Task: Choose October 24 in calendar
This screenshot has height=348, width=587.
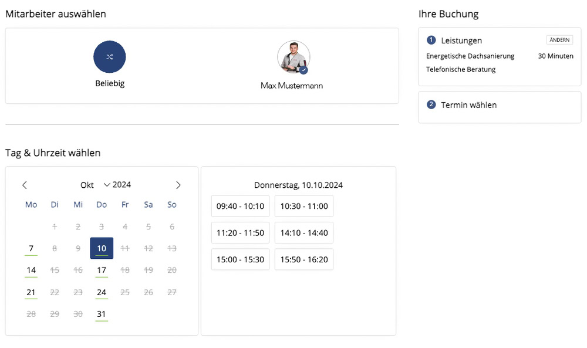Action: click(x=102, y=292)
